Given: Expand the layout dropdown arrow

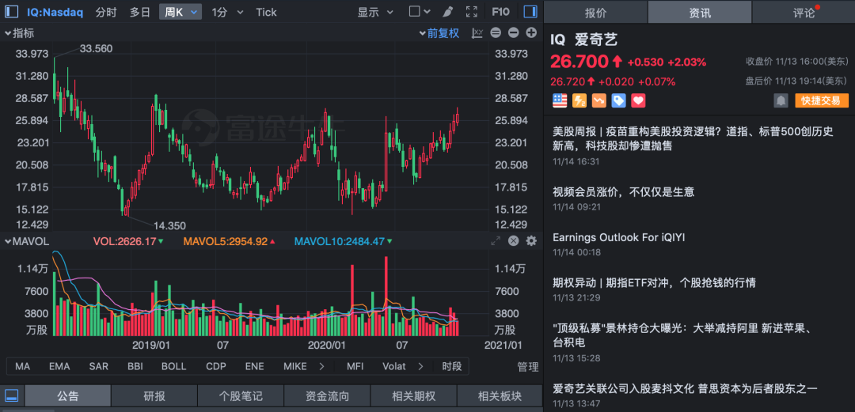Looking at the screenshot, I should 427,11.
